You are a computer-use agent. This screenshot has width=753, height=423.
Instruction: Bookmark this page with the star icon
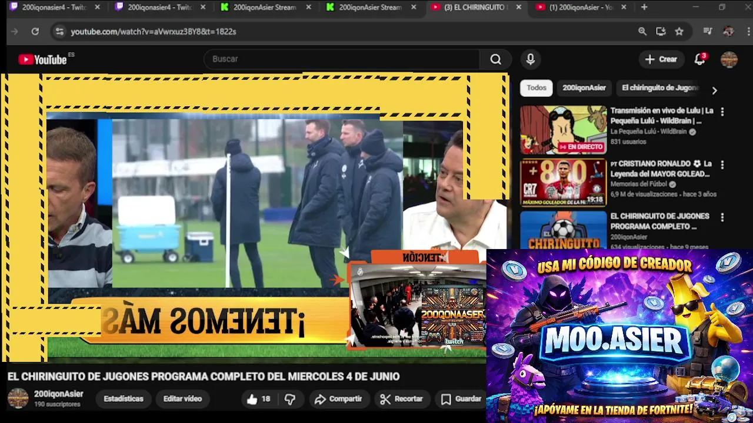(679, 32)
